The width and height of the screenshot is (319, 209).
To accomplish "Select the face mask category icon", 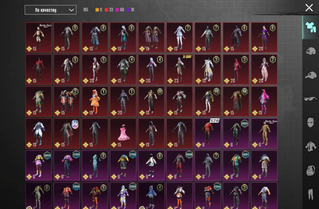I will click(x=310, y=122).
